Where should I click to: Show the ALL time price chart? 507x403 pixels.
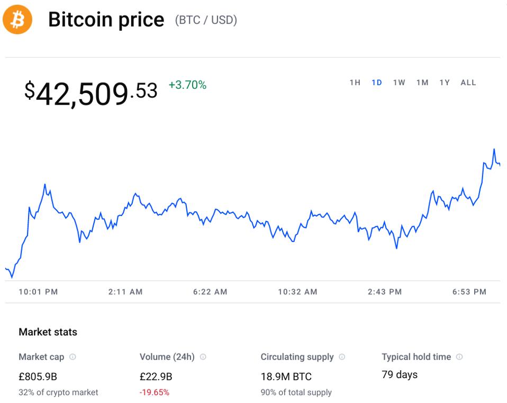pos(468,82)
